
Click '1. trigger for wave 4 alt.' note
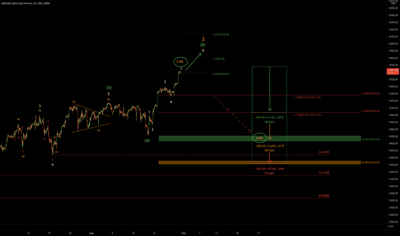[307, 97]
